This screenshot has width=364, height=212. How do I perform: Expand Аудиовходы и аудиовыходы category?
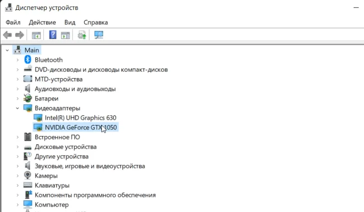[18, 89]
